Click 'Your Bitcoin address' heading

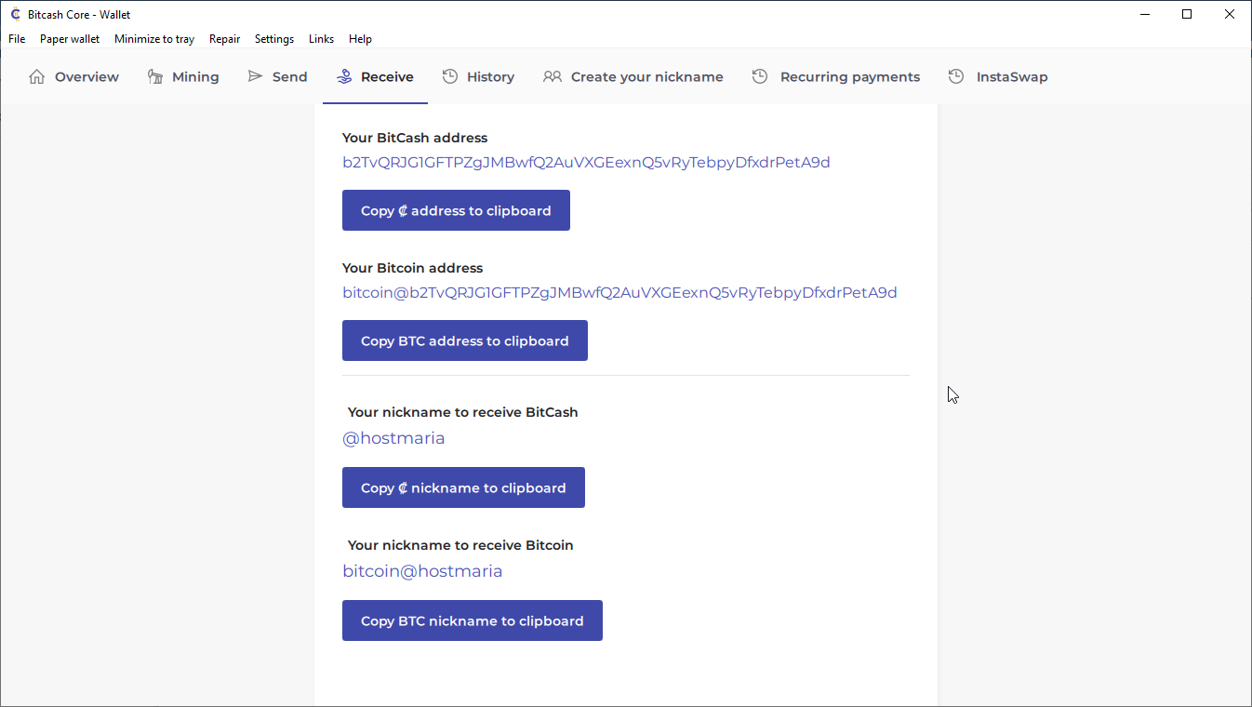click(x=412, y=268)
